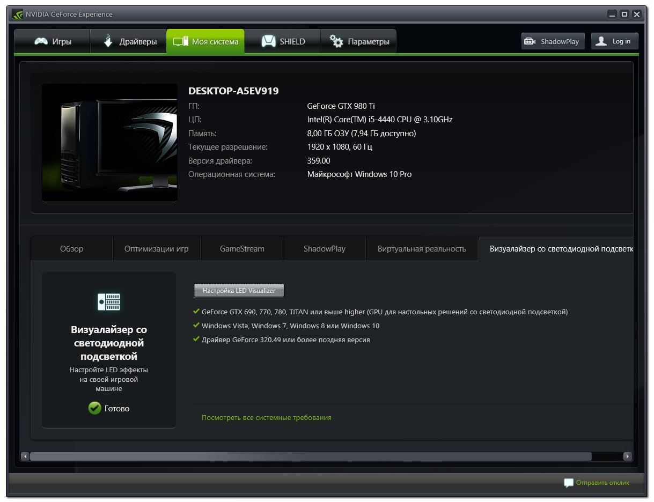Click the Log in button
Screen dimensions: 654x502
614,41
